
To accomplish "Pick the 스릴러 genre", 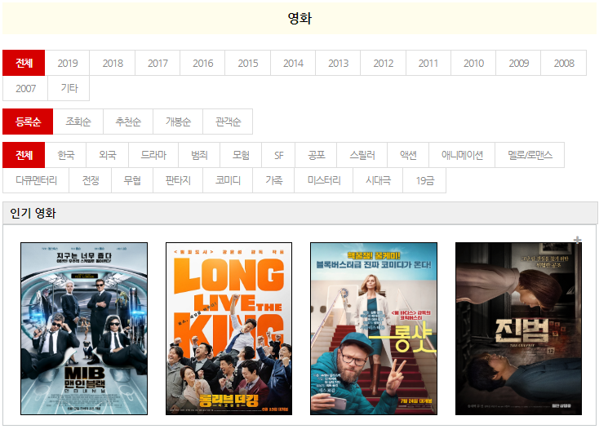I will [x=362, y=155].
